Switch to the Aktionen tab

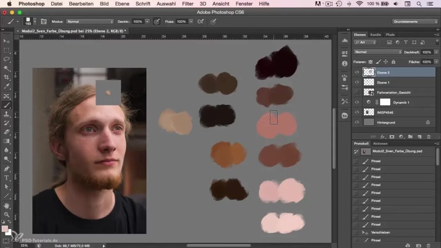pyautogui.click(x=380, y=143)
